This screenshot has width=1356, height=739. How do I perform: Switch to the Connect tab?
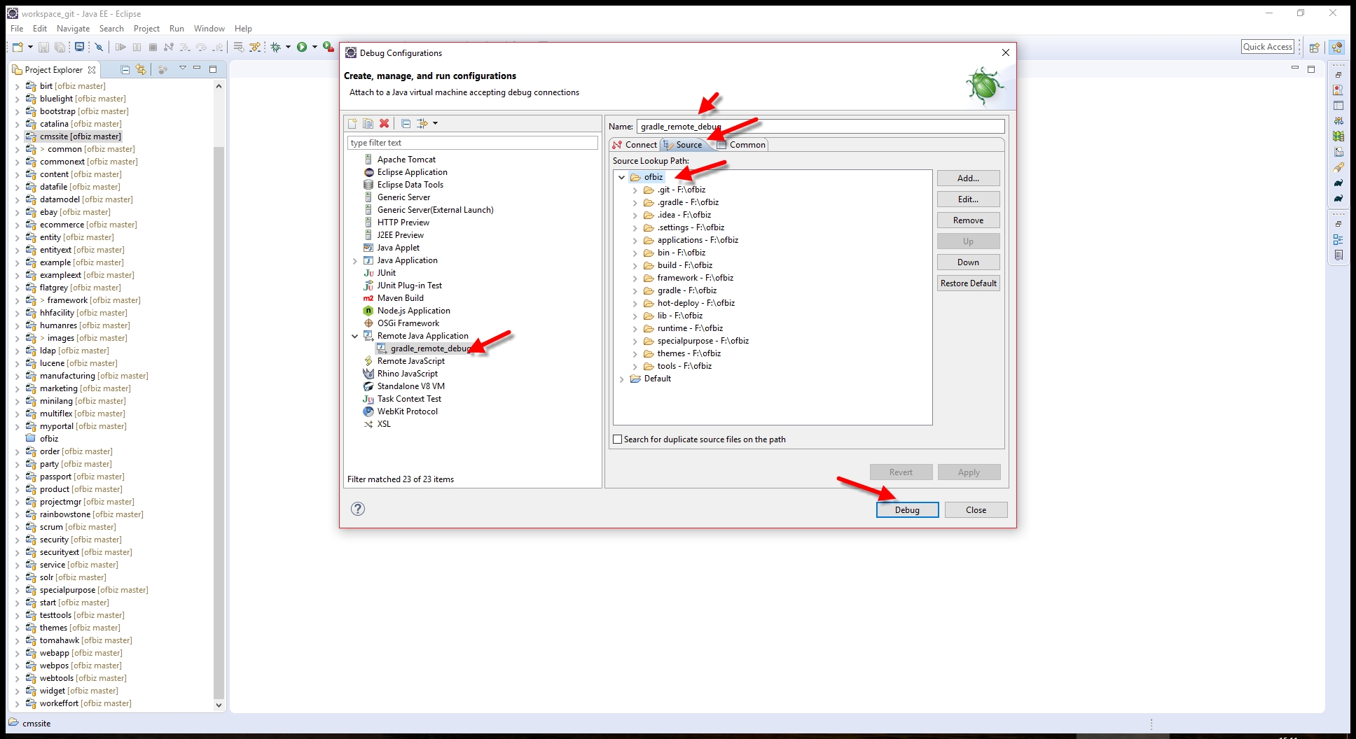point(635,145)
